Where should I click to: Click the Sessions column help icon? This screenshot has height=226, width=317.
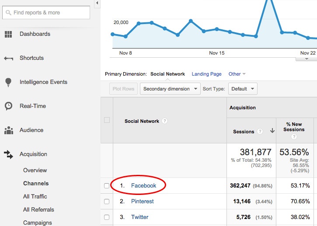click(260, 131)
